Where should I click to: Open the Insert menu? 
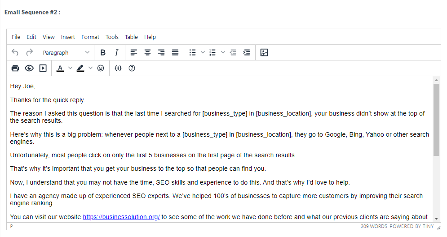click(68, 37)
